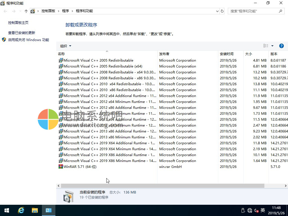Go up one level with Up arrow
Viewport: 288px width, 216px height.
coord(26,11)
